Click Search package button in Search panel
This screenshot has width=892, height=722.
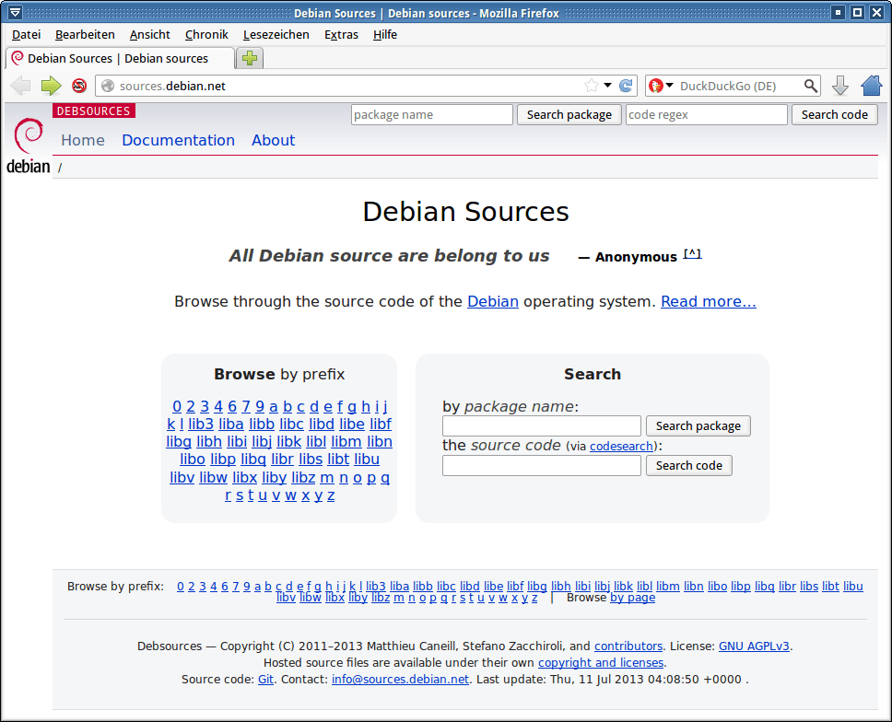coord(698,425)
